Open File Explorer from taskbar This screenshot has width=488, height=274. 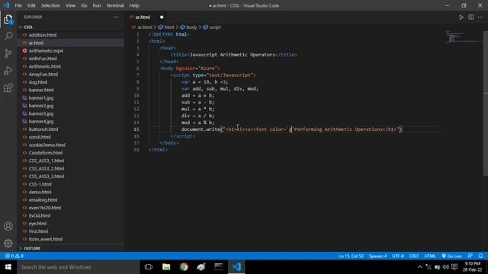[166, 267]
